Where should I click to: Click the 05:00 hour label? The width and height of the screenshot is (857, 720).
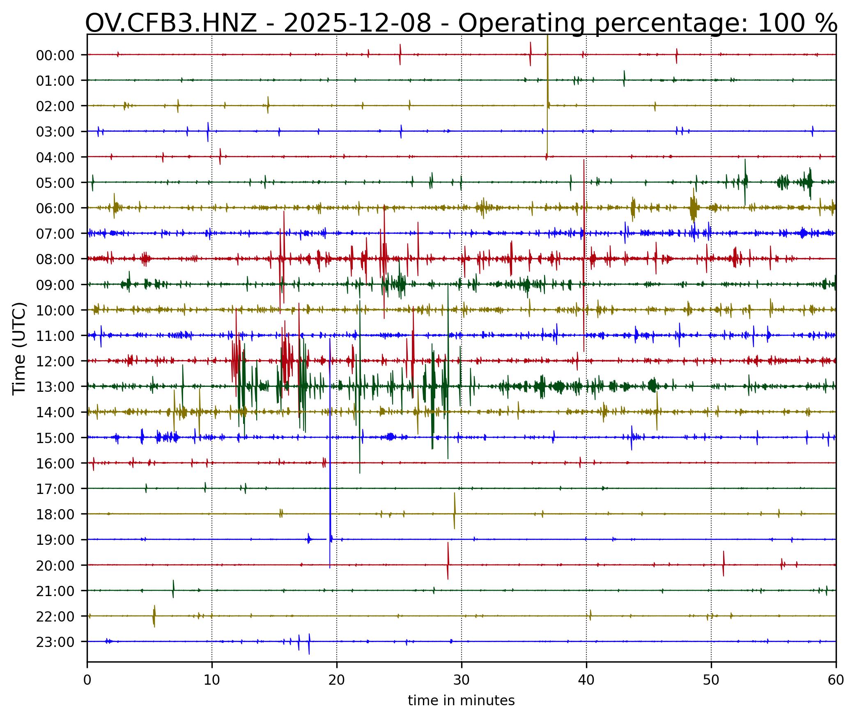[55, 183]
